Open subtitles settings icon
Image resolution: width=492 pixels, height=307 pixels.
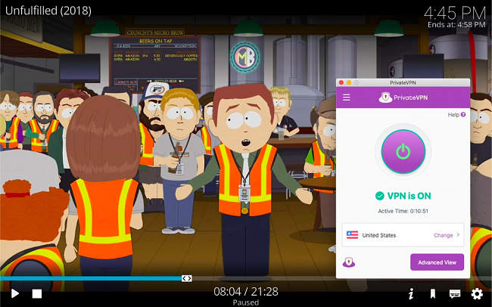point(455,293)
